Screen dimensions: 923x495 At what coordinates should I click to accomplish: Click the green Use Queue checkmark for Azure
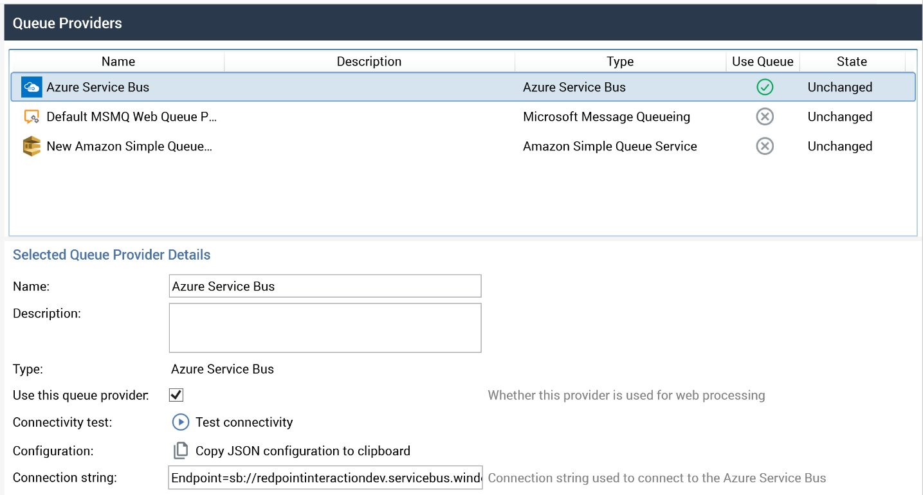click(764, 87)
